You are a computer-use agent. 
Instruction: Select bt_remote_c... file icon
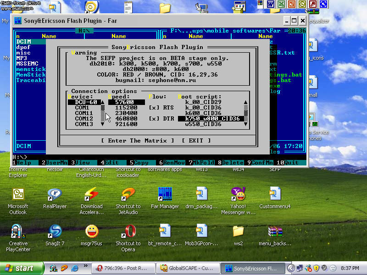pos(165,235)
